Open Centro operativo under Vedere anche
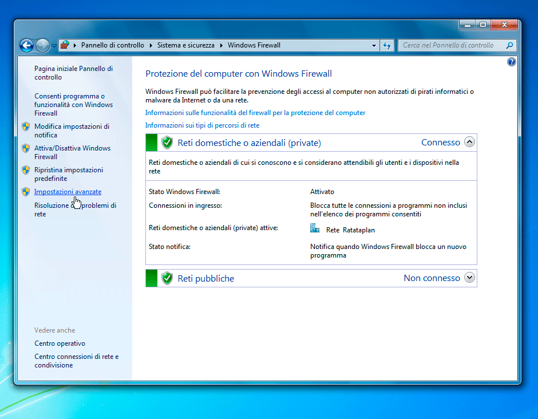Image resolution: width=538 pixels, height=419 pixels. point(60,343)
